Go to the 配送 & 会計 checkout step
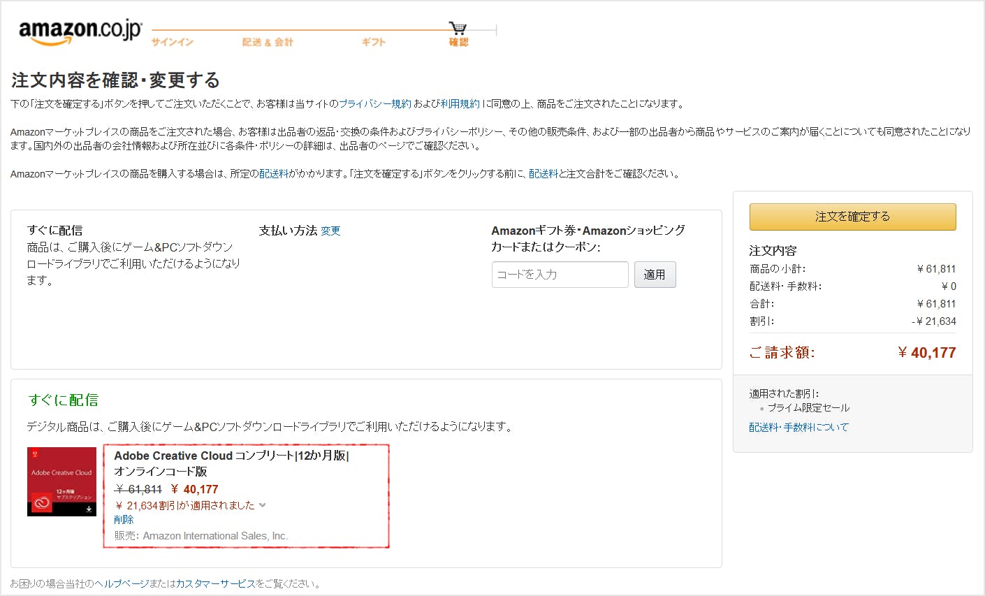This screenshot has width=985, height=596. [x=268, y=42]
